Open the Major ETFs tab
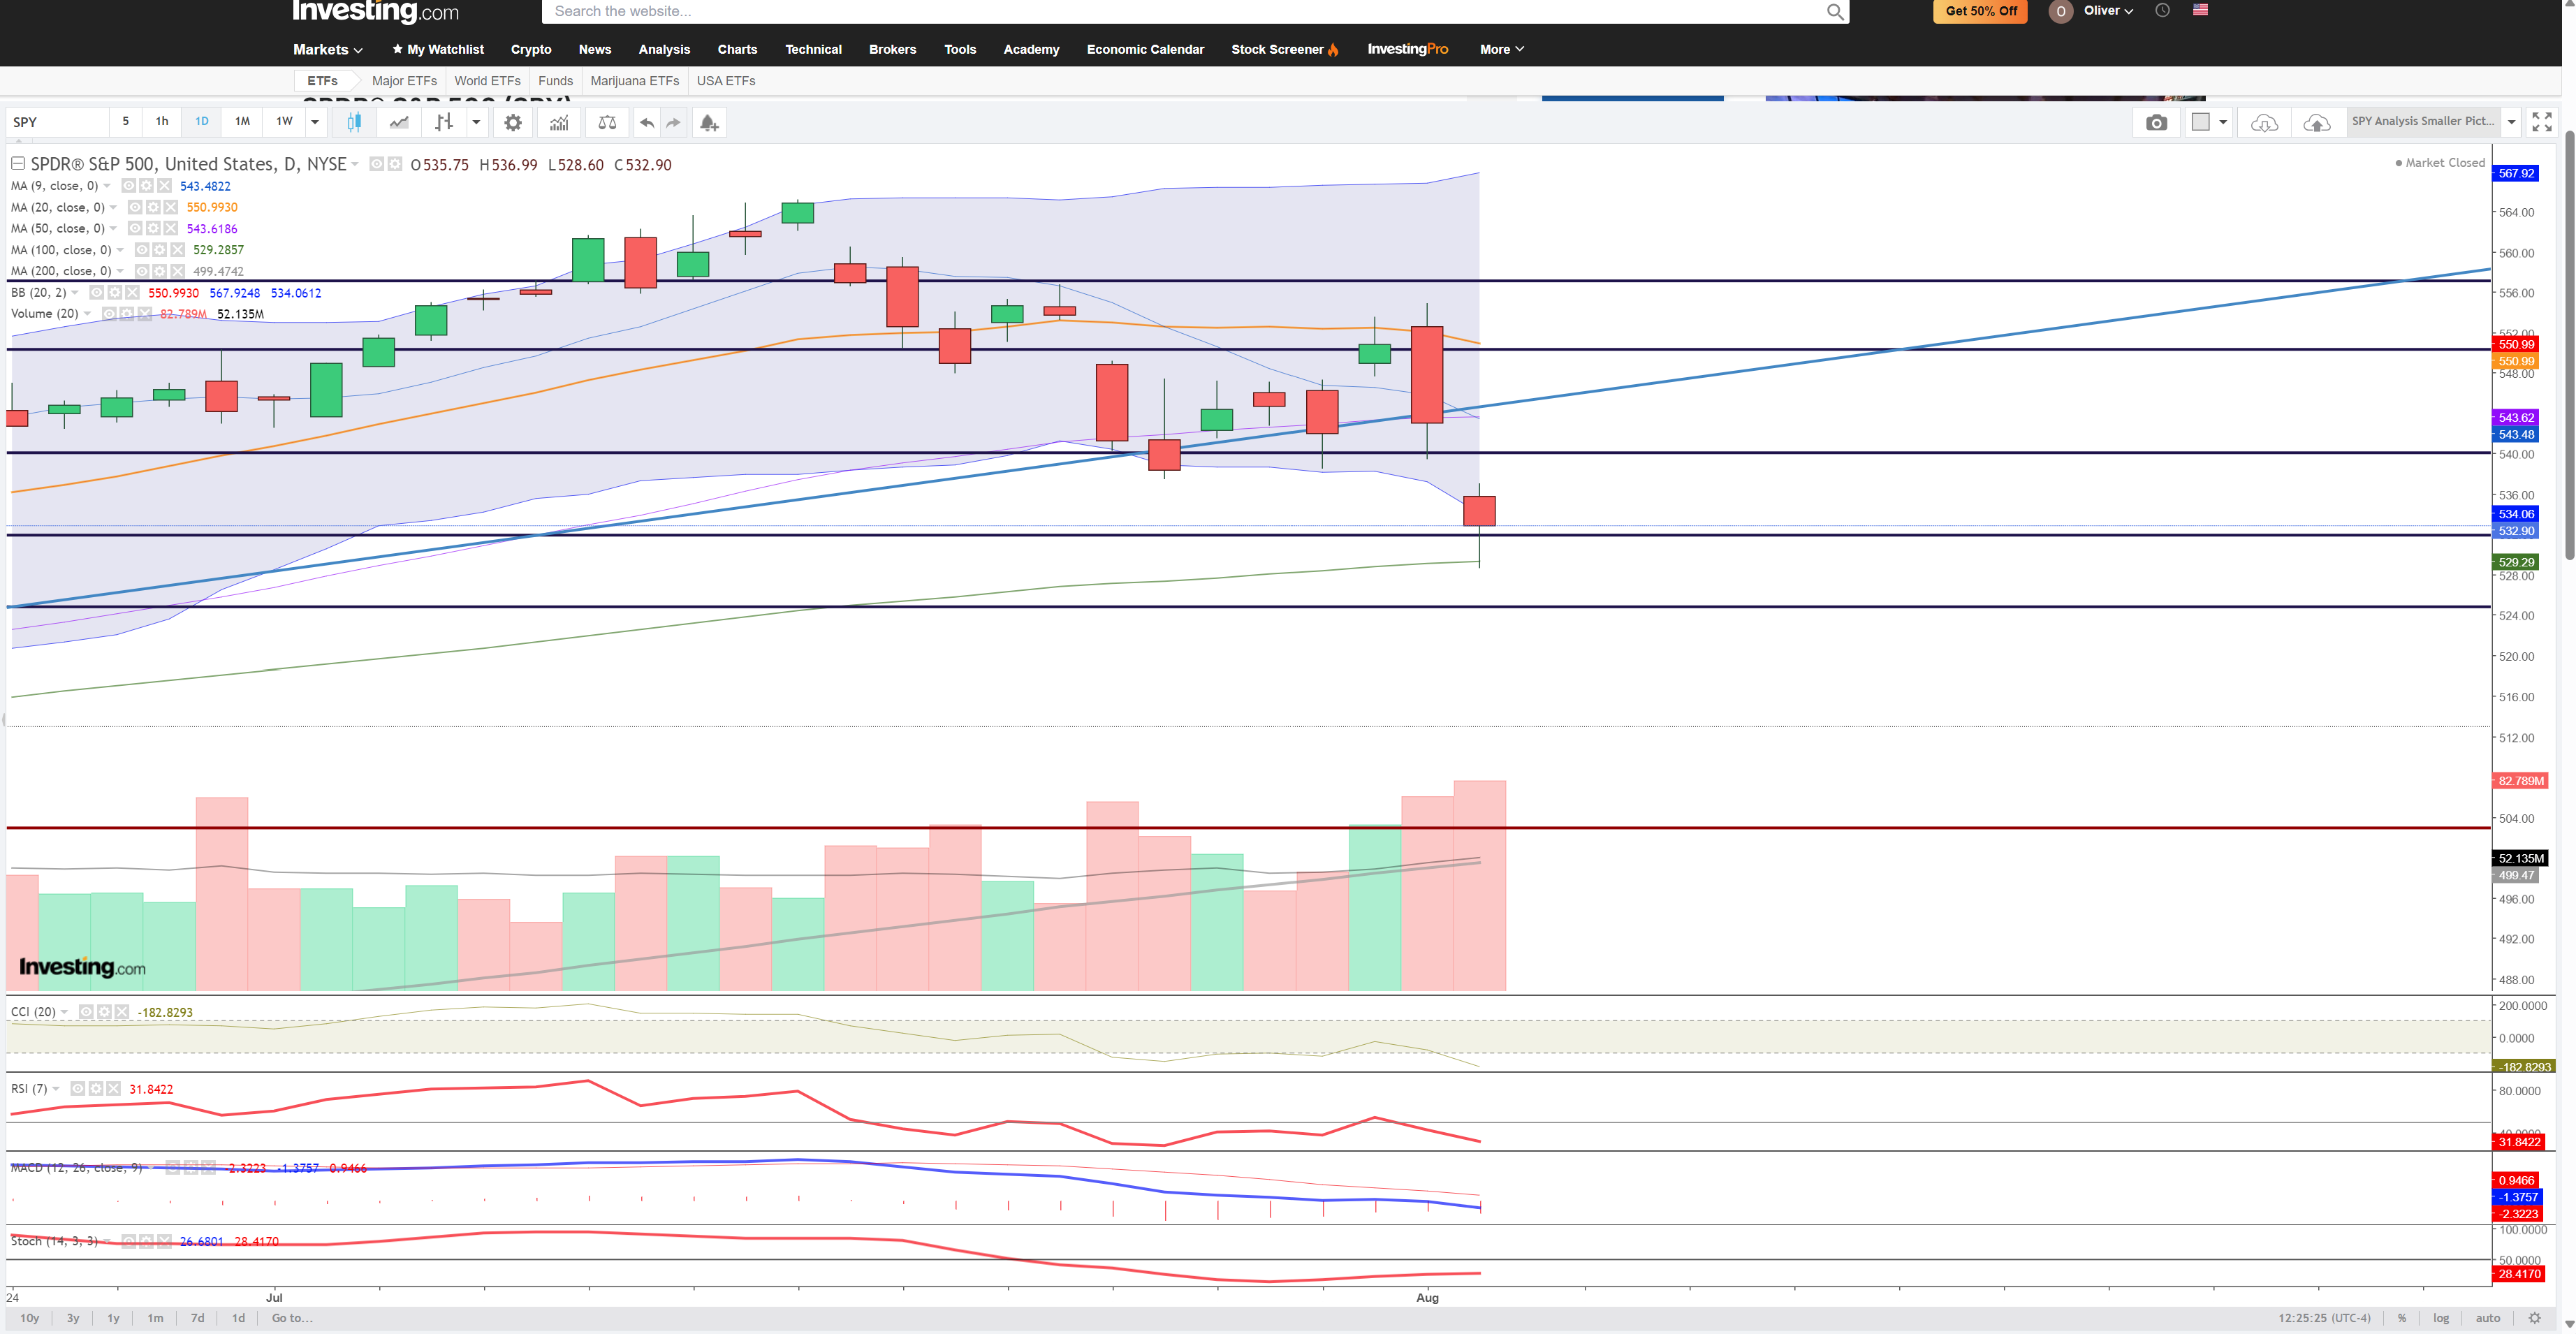This screenshot has width=2576, height=1334. coord(404,81)
